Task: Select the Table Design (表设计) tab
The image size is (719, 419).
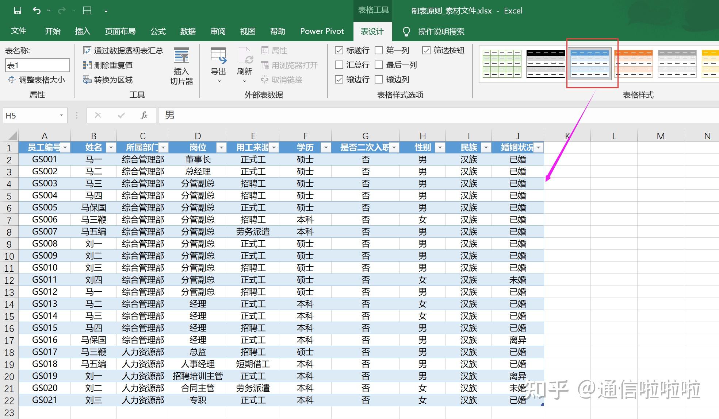Action: click(372, 31)
